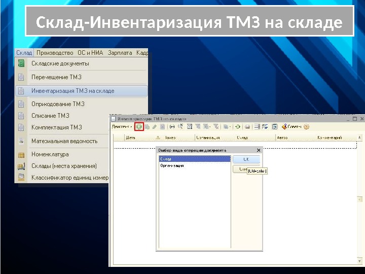Screen dimensions: 365x274
Task: Select Классификатор единиц измерения menu entry
Action: click(x=62, y=178)
